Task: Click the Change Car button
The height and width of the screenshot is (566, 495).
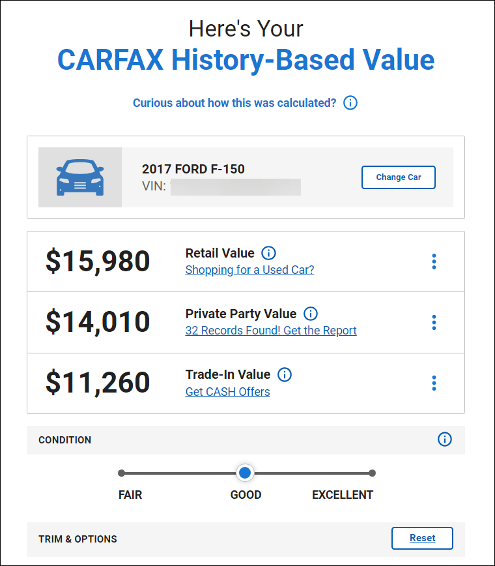Action: [399, 177]
